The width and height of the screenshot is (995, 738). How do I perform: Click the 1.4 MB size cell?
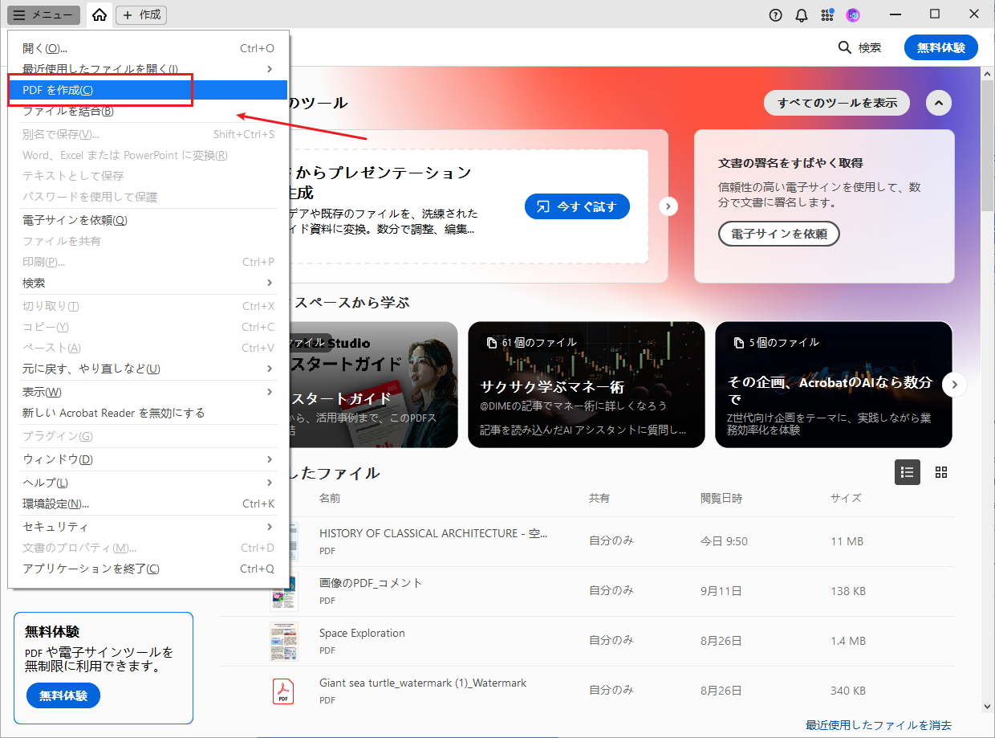(x=848, y=641)
